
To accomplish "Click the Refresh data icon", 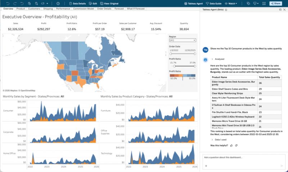I will click(29, 4).
